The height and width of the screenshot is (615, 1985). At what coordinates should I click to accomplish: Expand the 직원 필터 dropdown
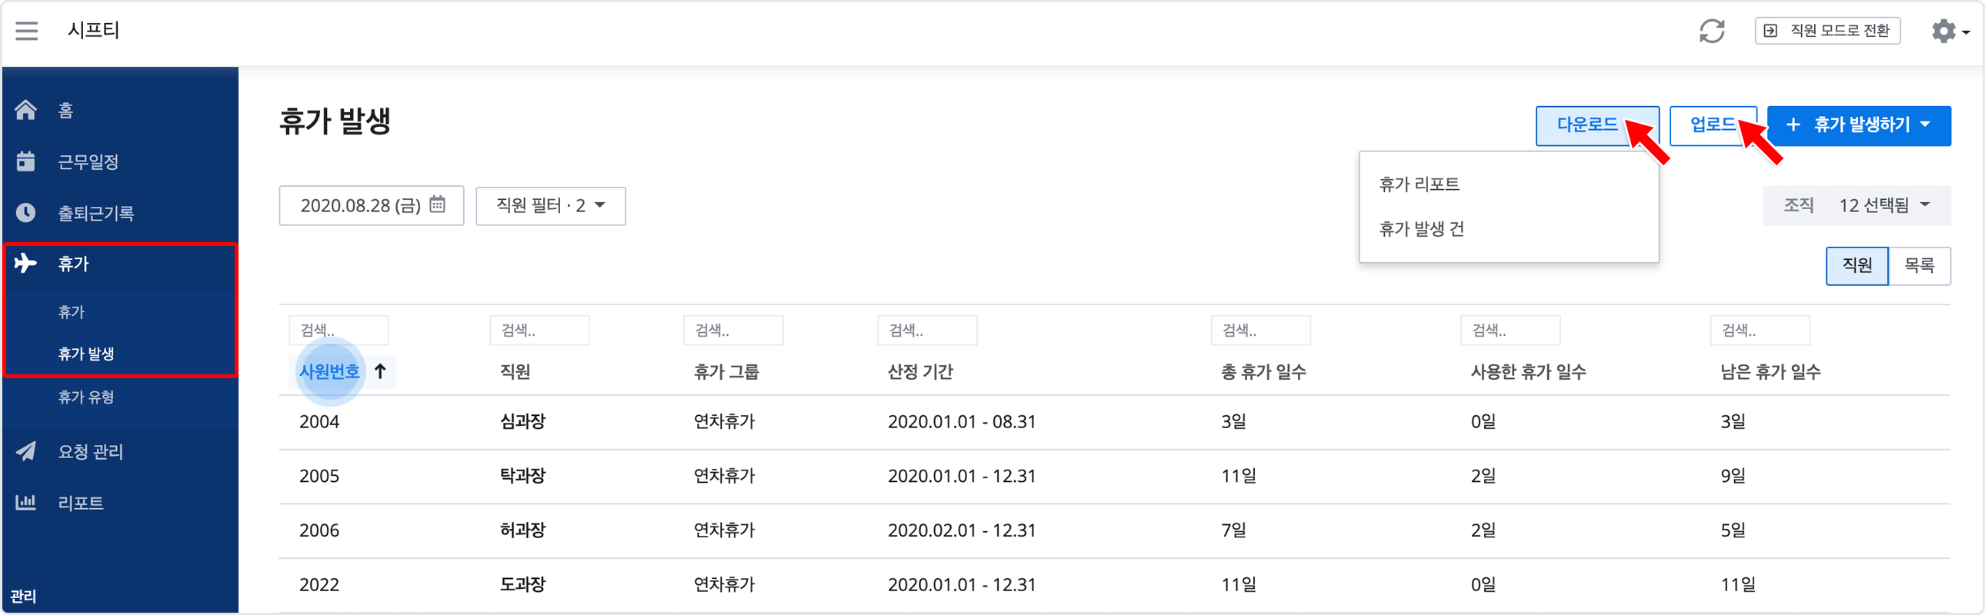(x=550, y=205)
